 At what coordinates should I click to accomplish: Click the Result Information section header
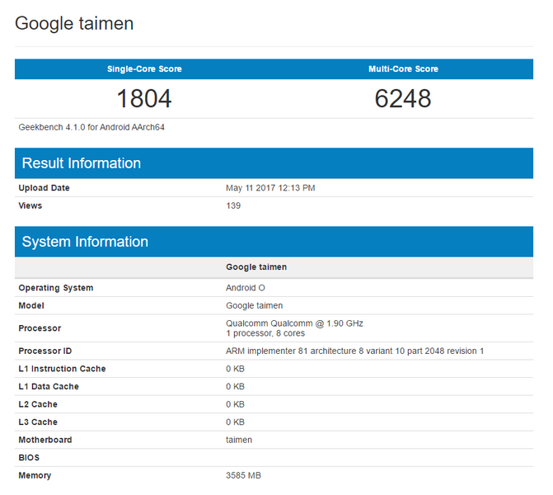point(82,163)
